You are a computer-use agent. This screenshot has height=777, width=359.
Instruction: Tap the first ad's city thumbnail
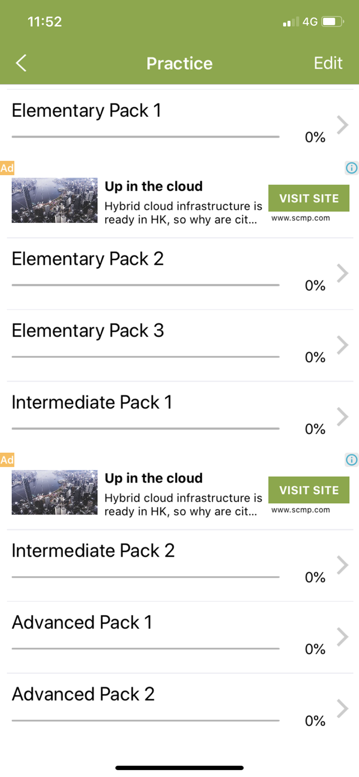pos(55,200)
